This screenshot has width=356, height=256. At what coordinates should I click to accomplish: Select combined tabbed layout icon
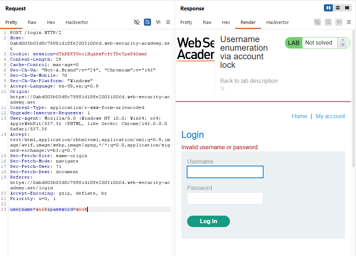point(347,8)
